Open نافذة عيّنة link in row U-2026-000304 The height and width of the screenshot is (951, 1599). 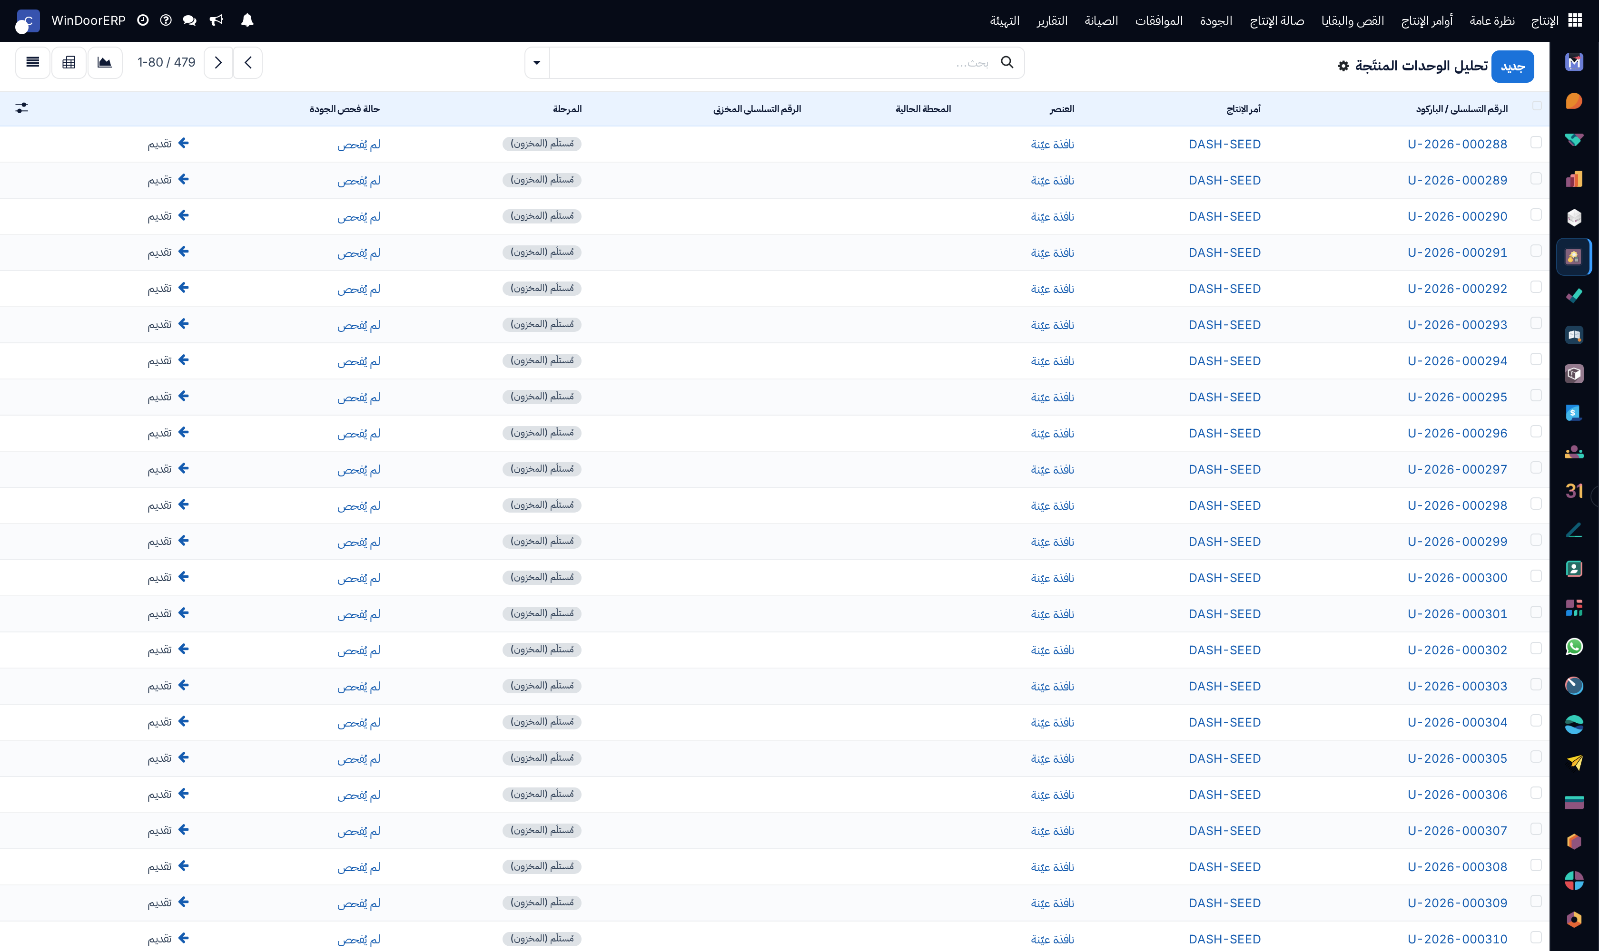[1053, 722]
